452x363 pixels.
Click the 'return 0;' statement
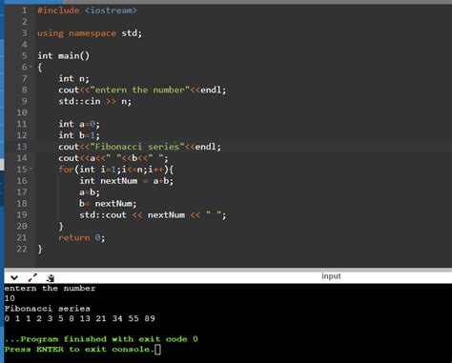pyautogui.click(x=82, y=237)
